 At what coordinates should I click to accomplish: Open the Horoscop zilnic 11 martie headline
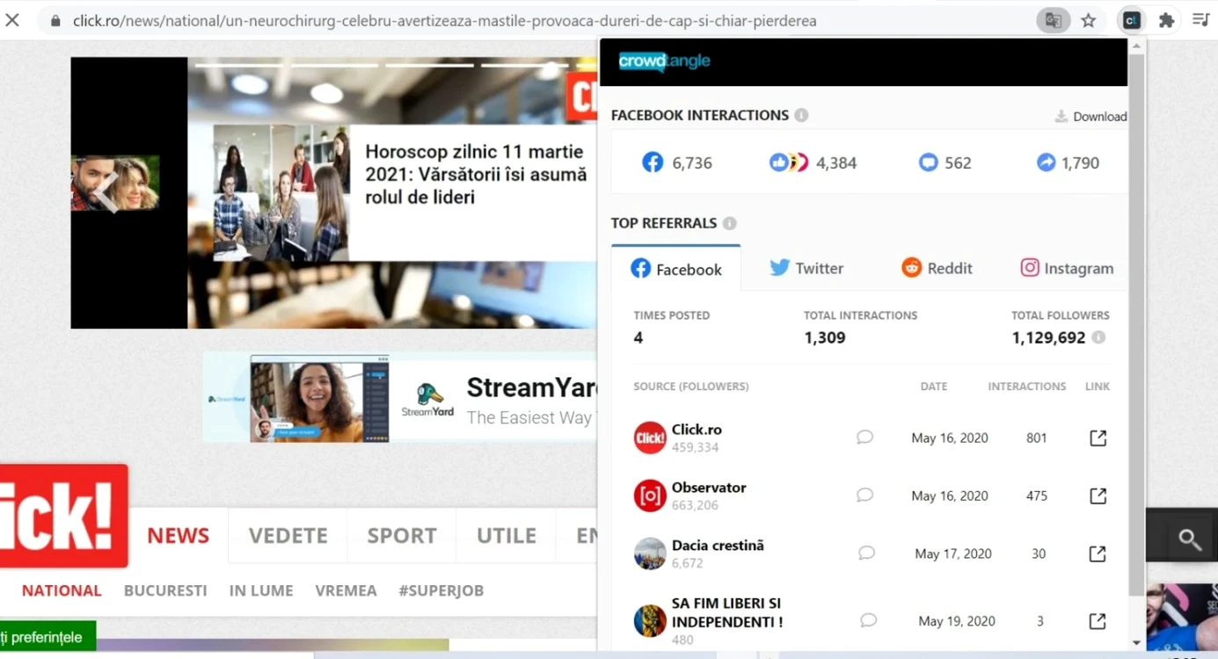(476, 175)
